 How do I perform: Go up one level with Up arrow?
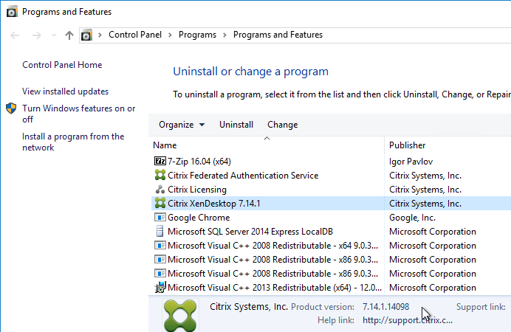click(x=69, y=35)
